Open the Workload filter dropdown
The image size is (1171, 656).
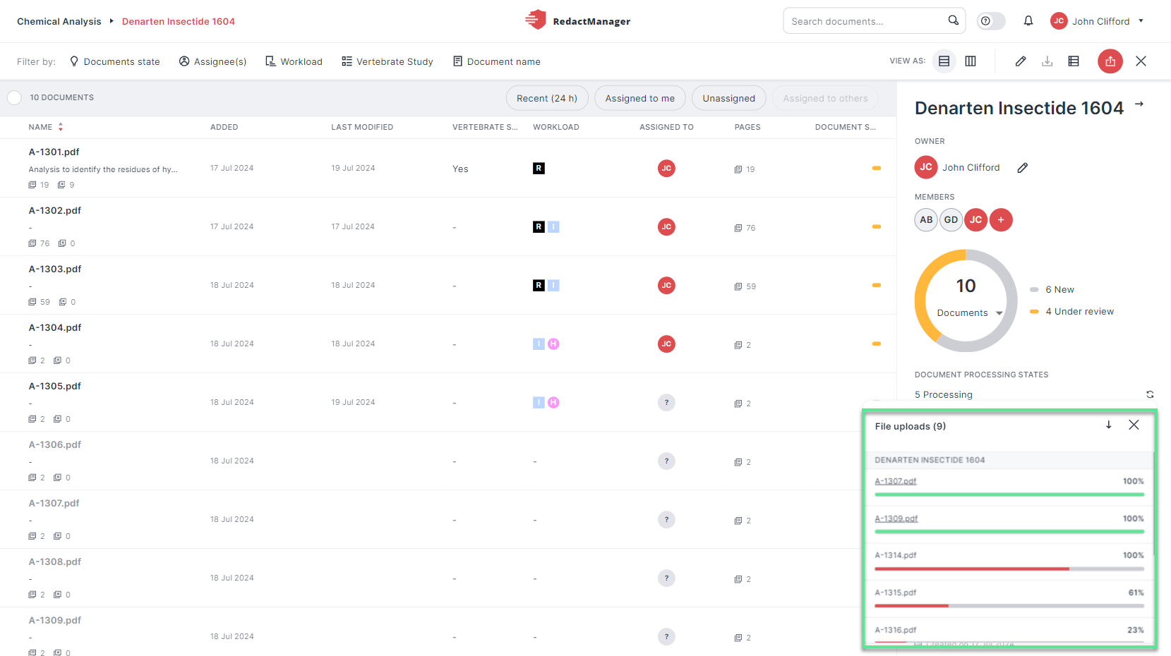point(294,61)
